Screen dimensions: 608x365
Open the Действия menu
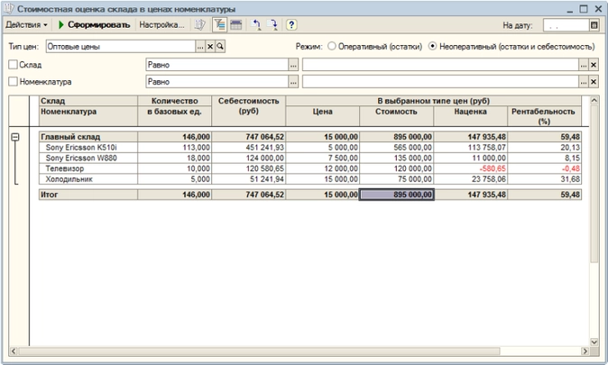tap(26, 25)
